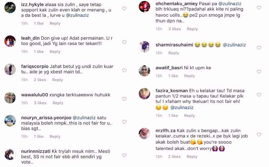269x167 pixels.
Task: Open nouryn_arissa.yeonjoo username link
Action: 46,118
